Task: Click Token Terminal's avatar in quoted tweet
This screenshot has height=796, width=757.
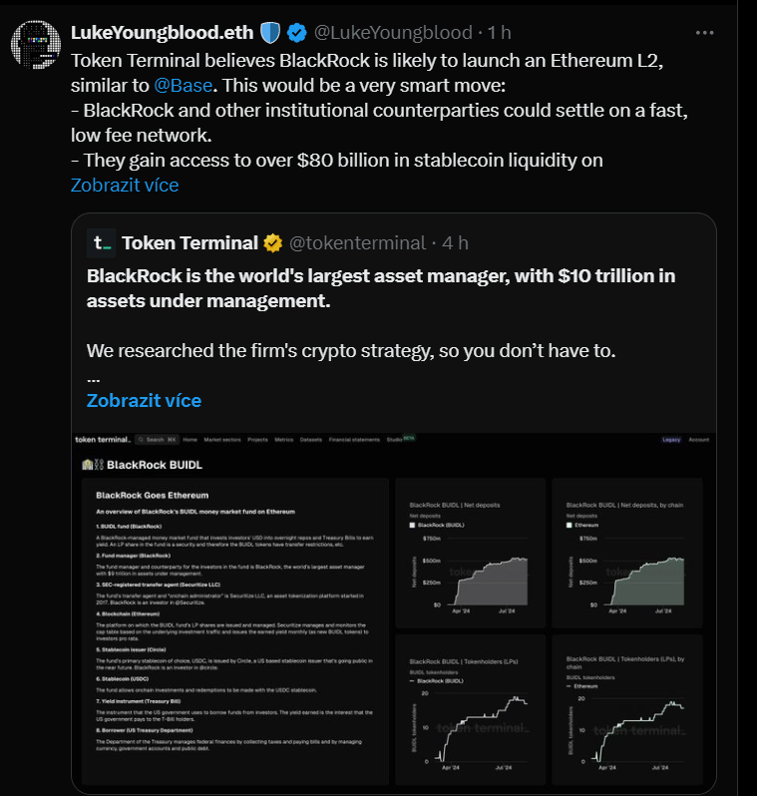Action: pos(101,242)
